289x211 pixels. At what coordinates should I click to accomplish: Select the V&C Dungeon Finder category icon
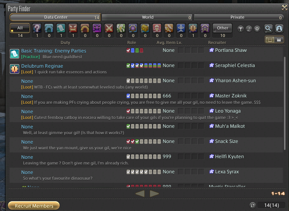[x=205, y=28]
